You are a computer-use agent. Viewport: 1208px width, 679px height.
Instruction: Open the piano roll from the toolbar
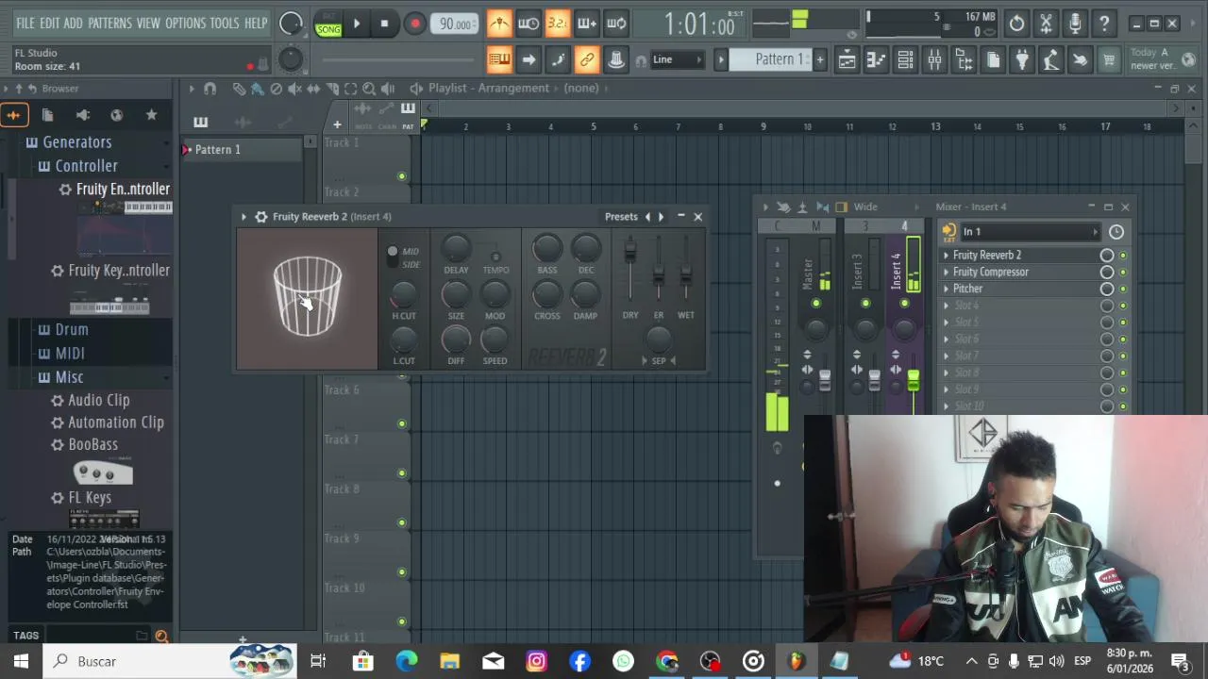pyautogui.click(x=876, y=61)
